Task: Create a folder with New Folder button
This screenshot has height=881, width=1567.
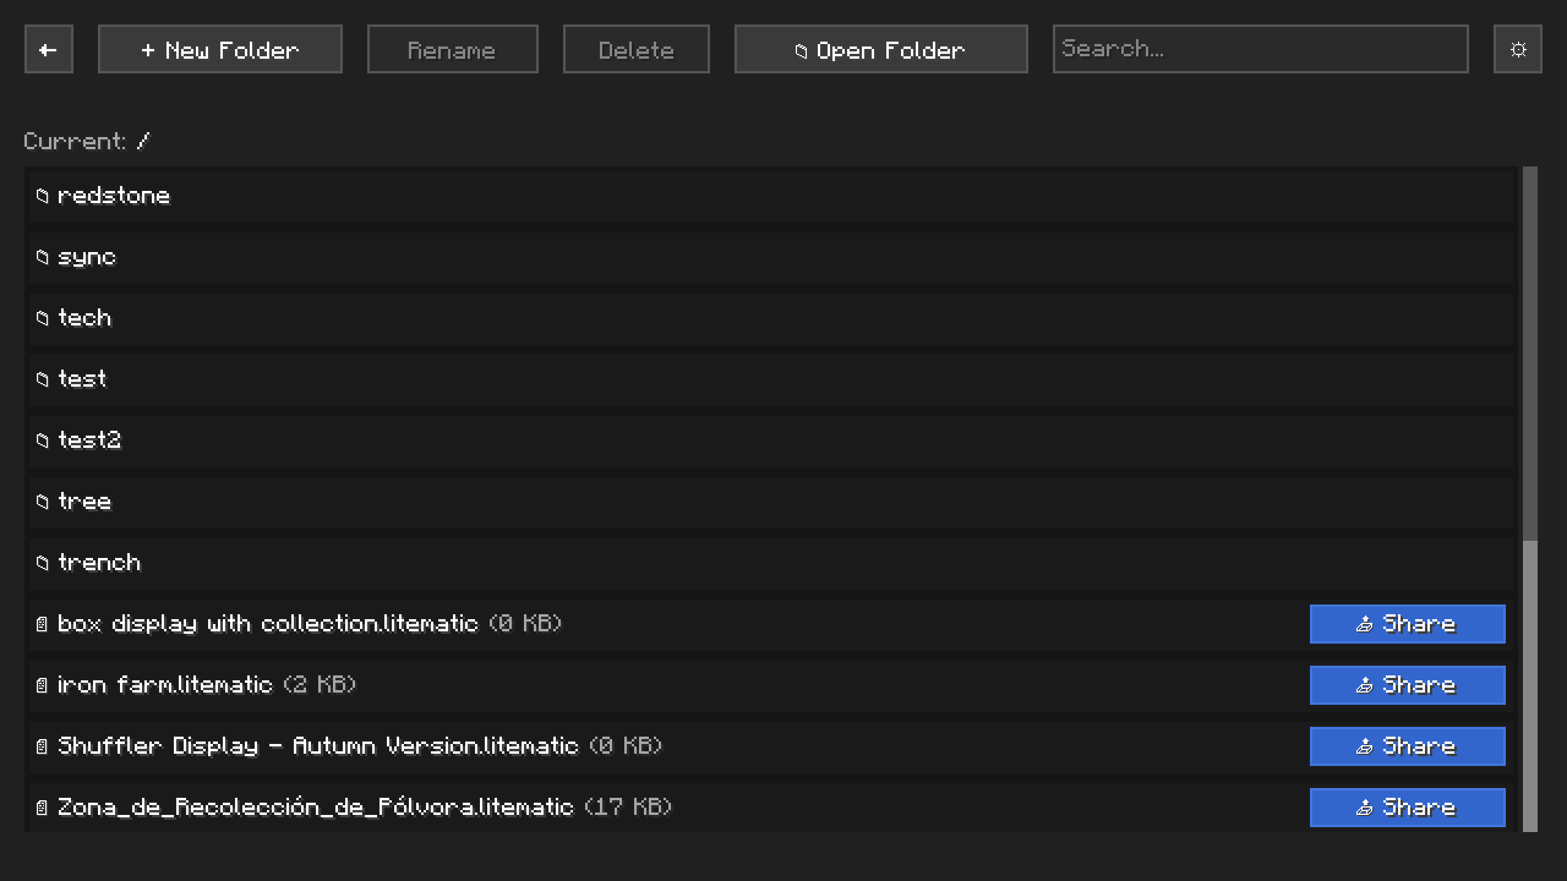Action: 220,49
